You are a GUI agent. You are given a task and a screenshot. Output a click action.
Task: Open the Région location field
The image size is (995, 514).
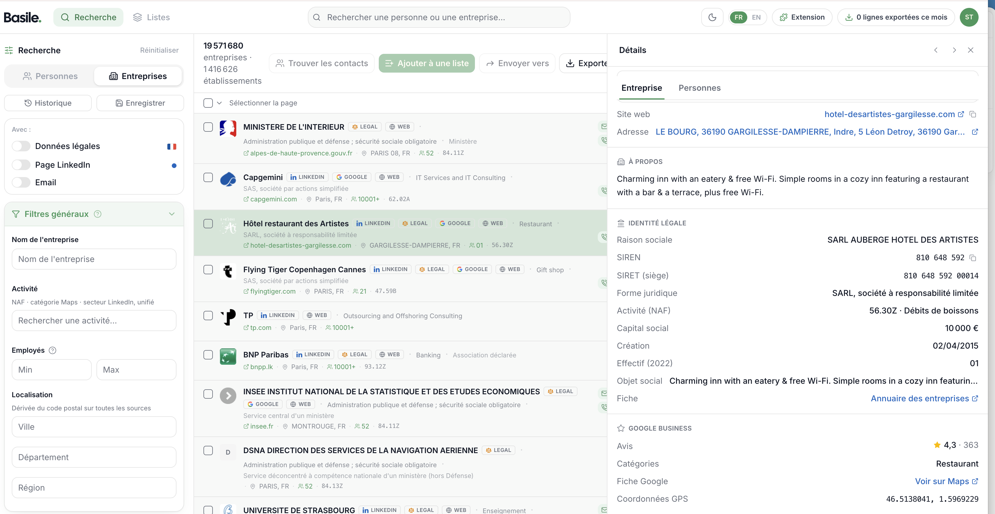pyautogui.click(x=94, y=488)
